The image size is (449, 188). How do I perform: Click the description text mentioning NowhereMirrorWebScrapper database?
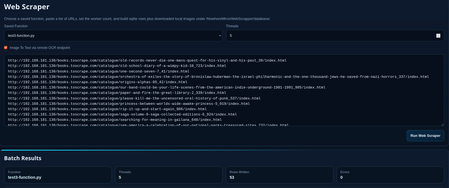point(137,19)
